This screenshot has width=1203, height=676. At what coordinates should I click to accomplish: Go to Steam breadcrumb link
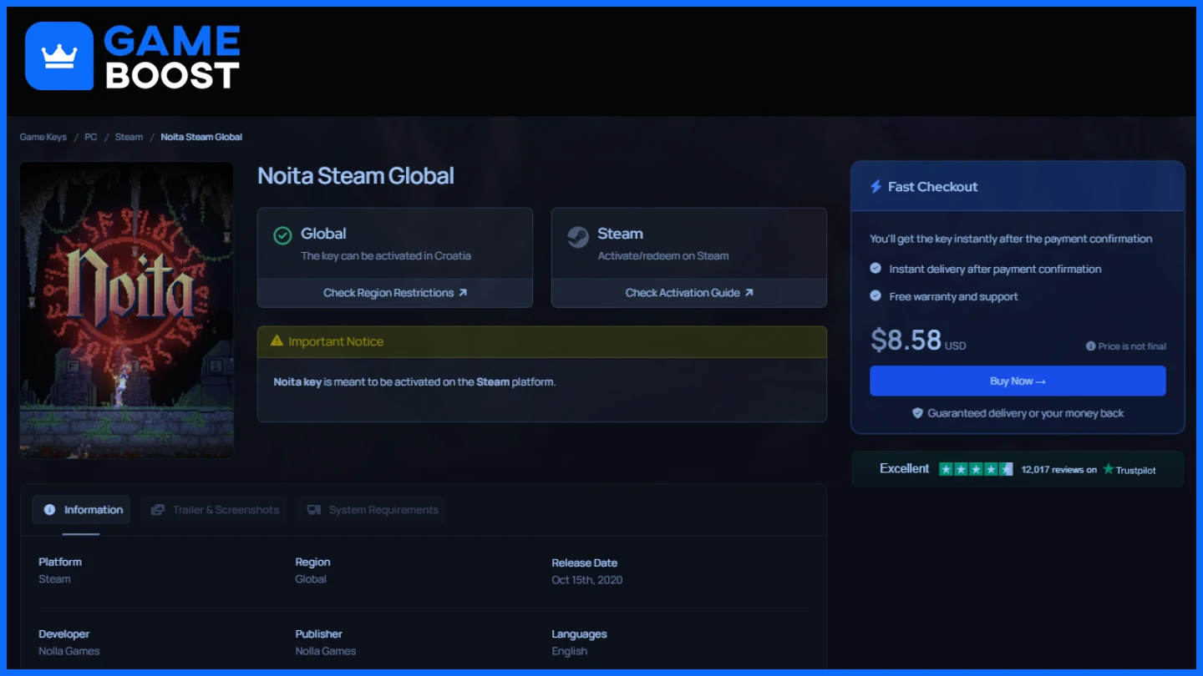pyautogui.click(x=129, y=137)
